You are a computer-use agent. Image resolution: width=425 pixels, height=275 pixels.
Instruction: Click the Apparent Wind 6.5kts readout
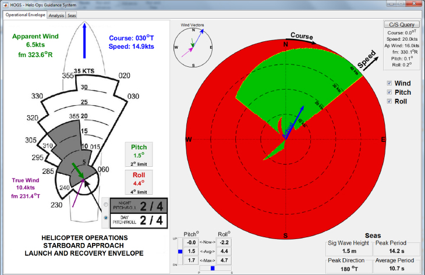click(36, 45)
